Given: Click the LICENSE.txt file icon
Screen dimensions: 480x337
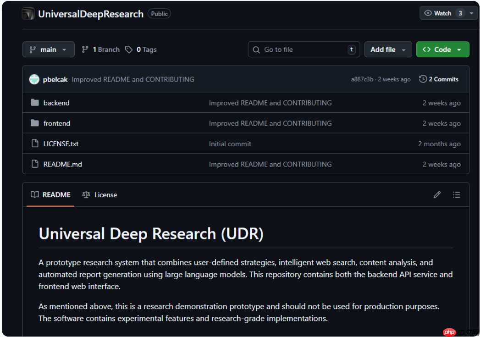Looking at the screenshot, I should tap(35, 144).
